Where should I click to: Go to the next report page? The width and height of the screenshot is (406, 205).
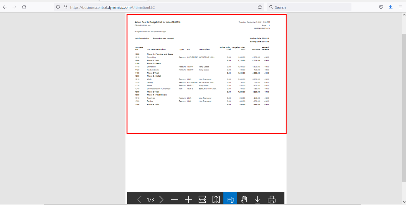[x=161, y=199]
